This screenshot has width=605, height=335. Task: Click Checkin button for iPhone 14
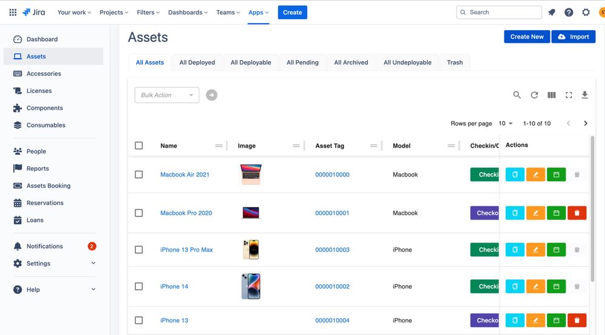point(484,286)
